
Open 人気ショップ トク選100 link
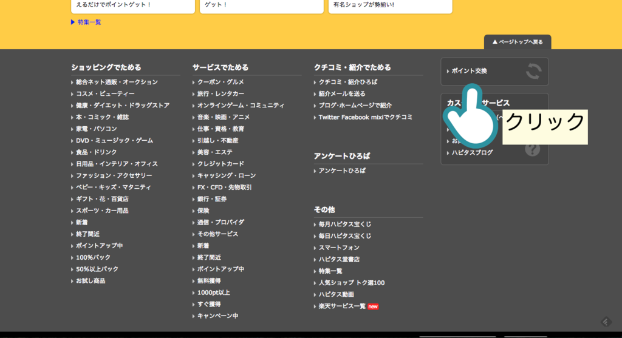point(352,283)
